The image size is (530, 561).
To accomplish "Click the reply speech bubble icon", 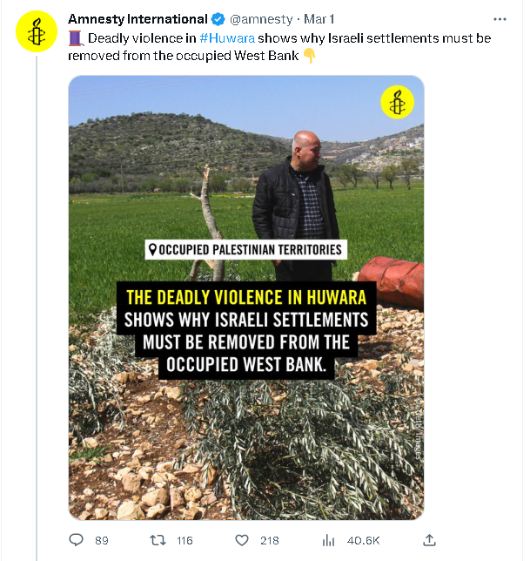I will point(76,540).
